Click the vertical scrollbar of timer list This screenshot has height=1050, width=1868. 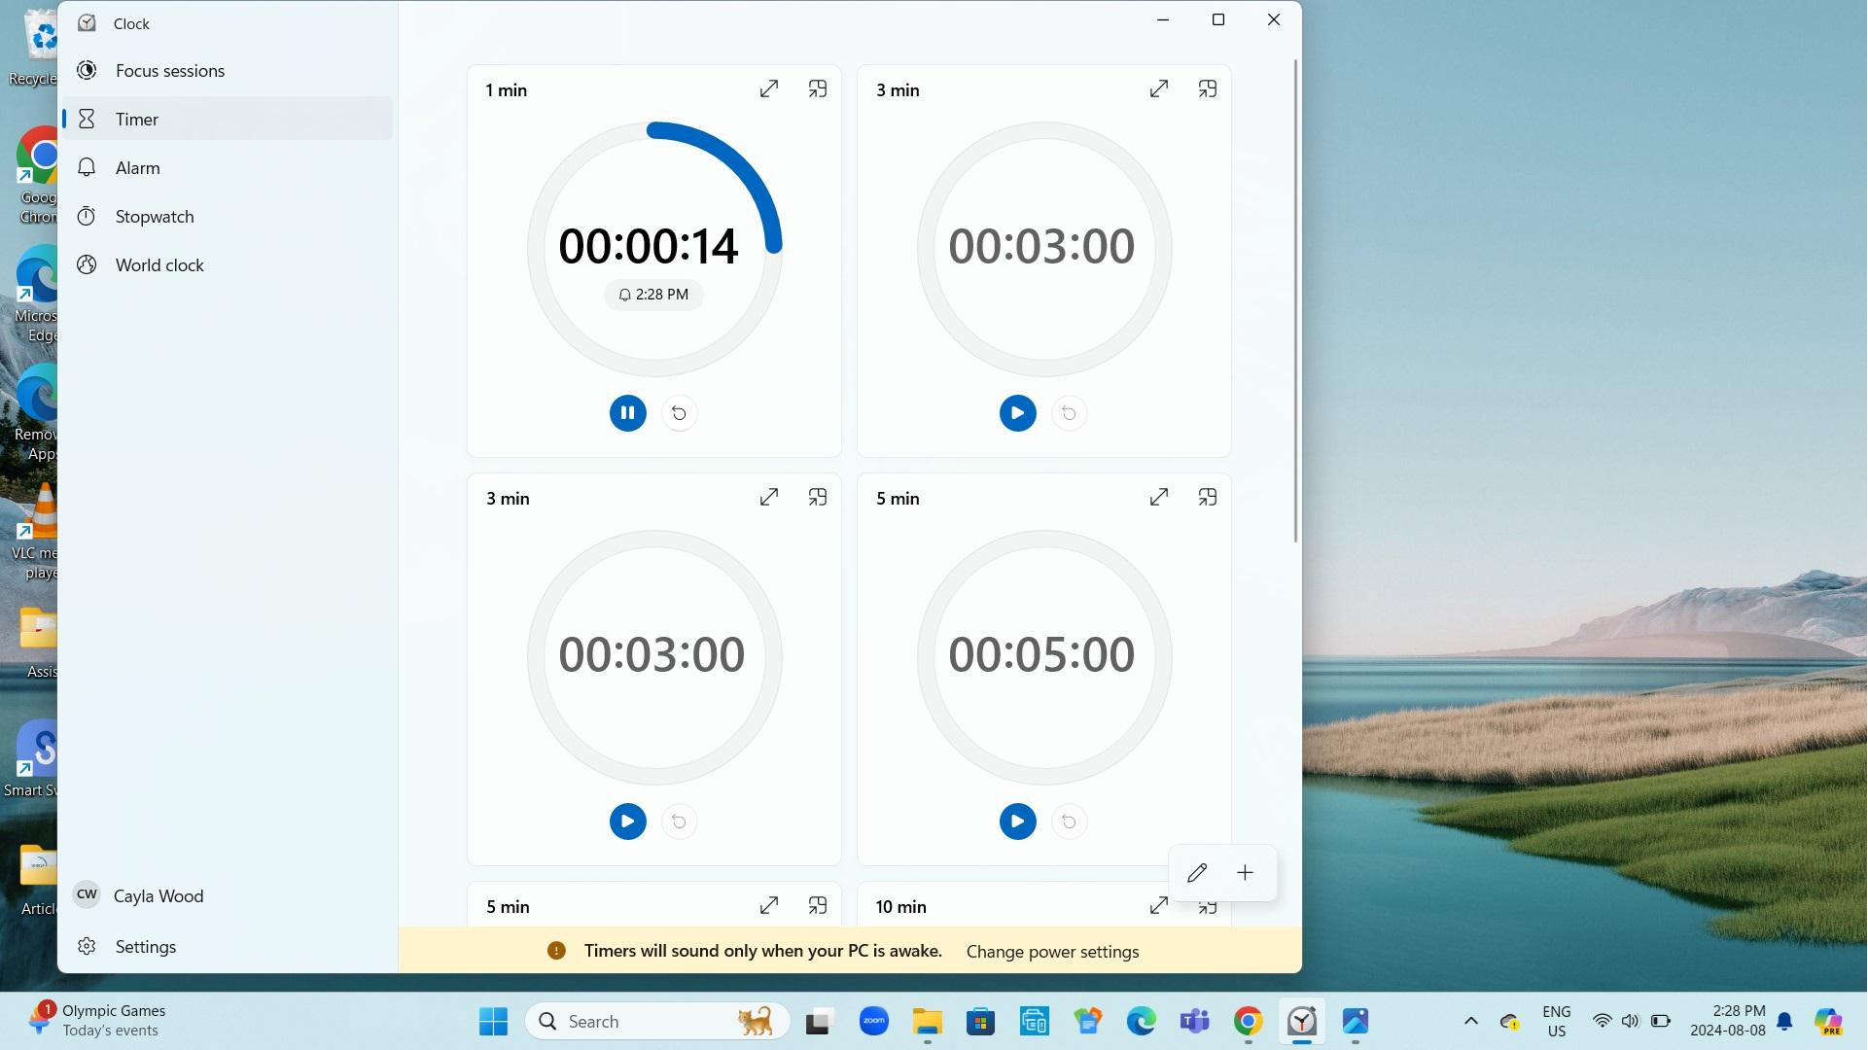(1295, 301)
